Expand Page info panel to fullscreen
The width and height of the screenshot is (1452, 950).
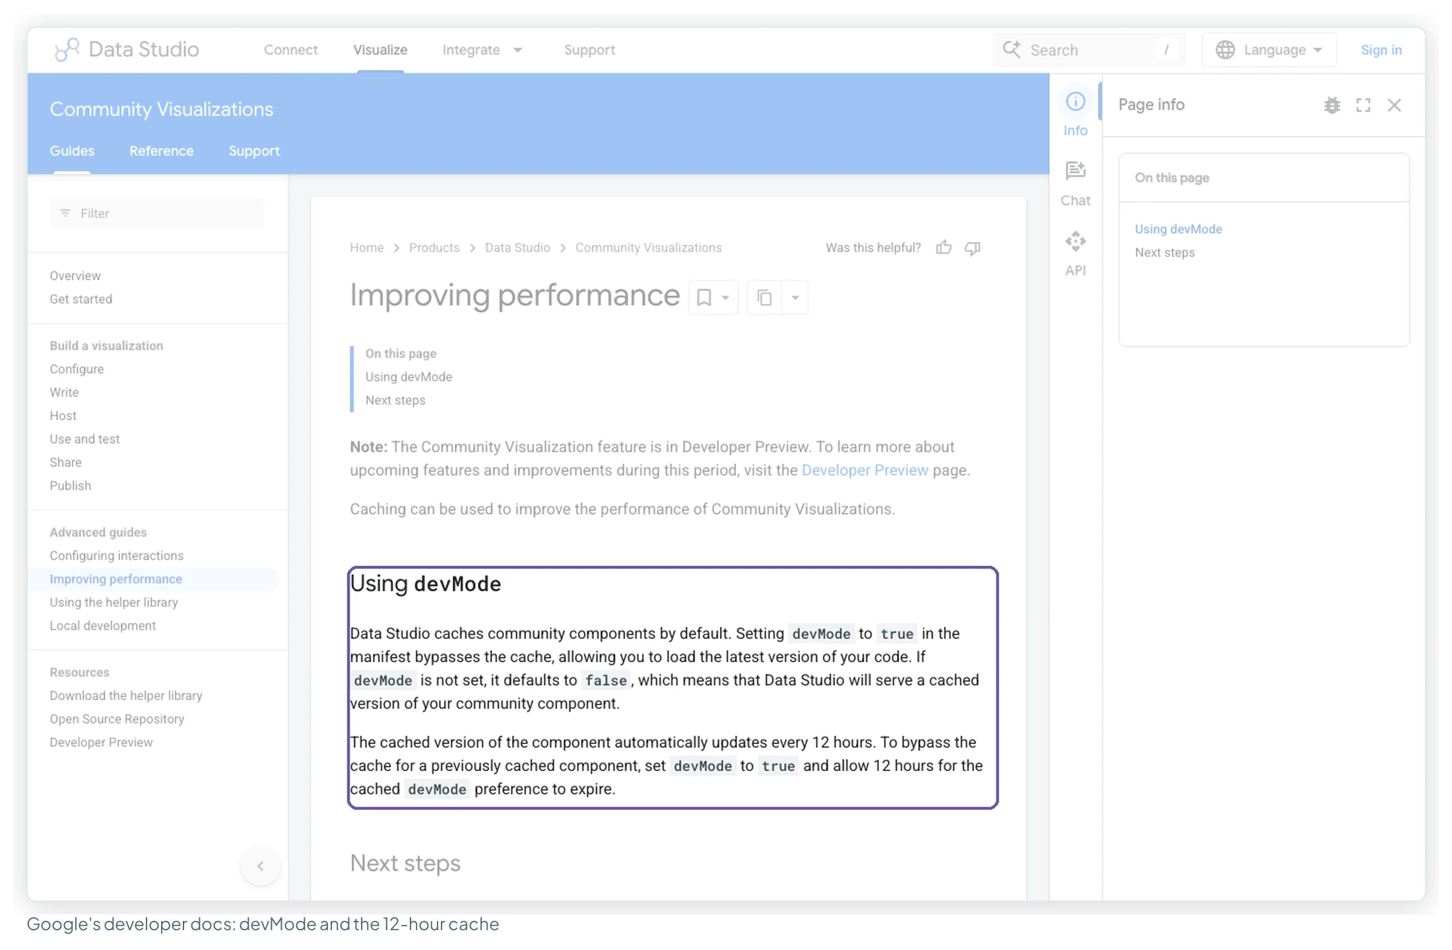tap(1363, 105)
